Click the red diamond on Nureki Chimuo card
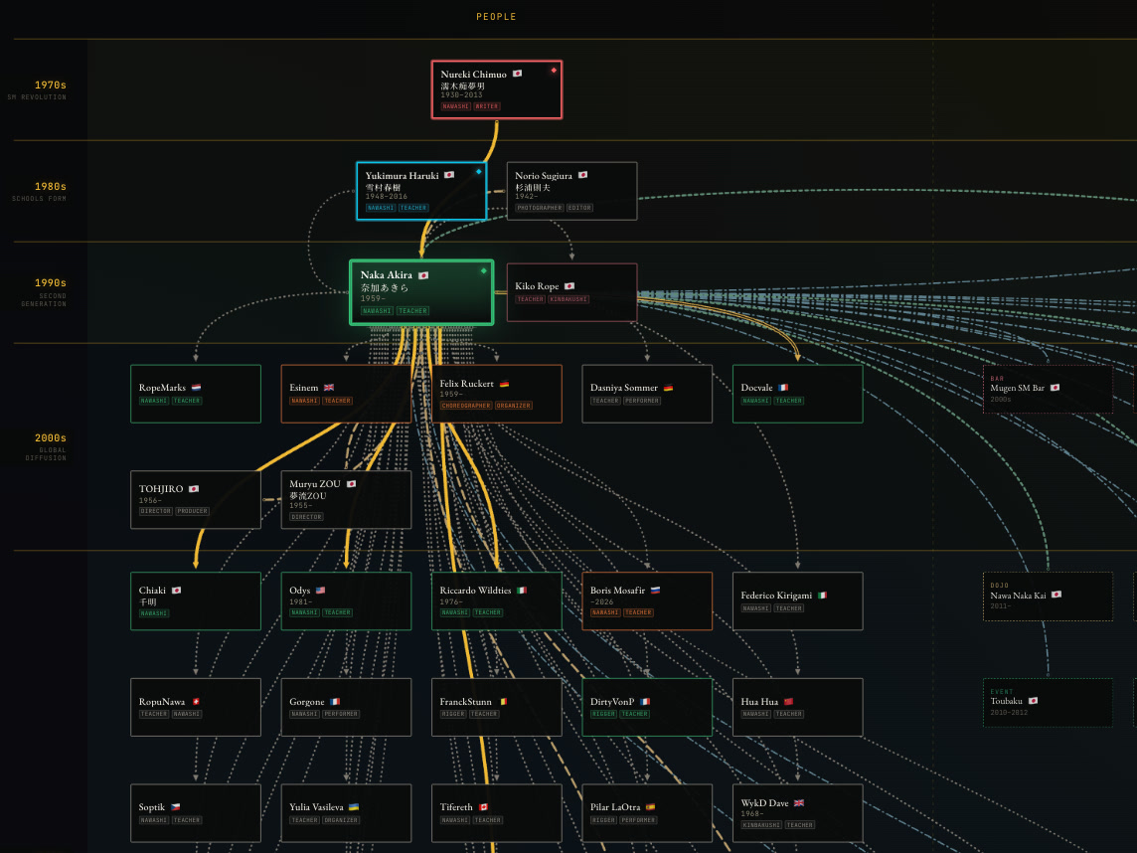Viewport: 1137px width, 853px height. tap(554, 71)
